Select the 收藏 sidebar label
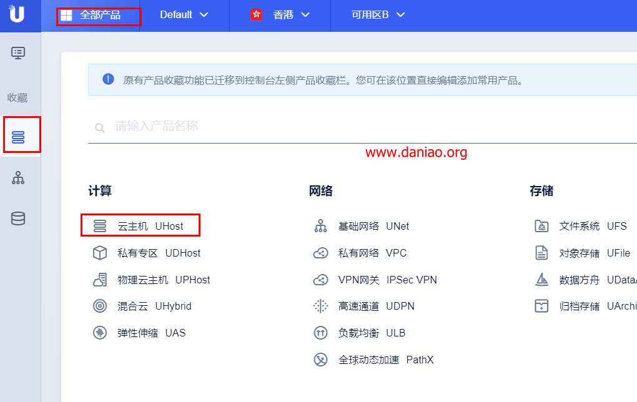Image resolution: width=637 pixels, height=402 pixels. 17,98
